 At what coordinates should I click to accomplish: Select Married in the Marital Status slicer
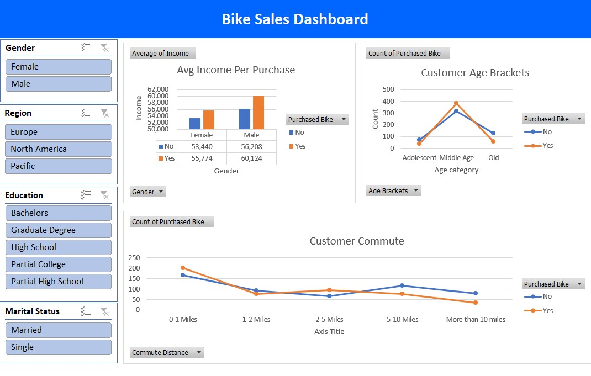click(58, 330)
